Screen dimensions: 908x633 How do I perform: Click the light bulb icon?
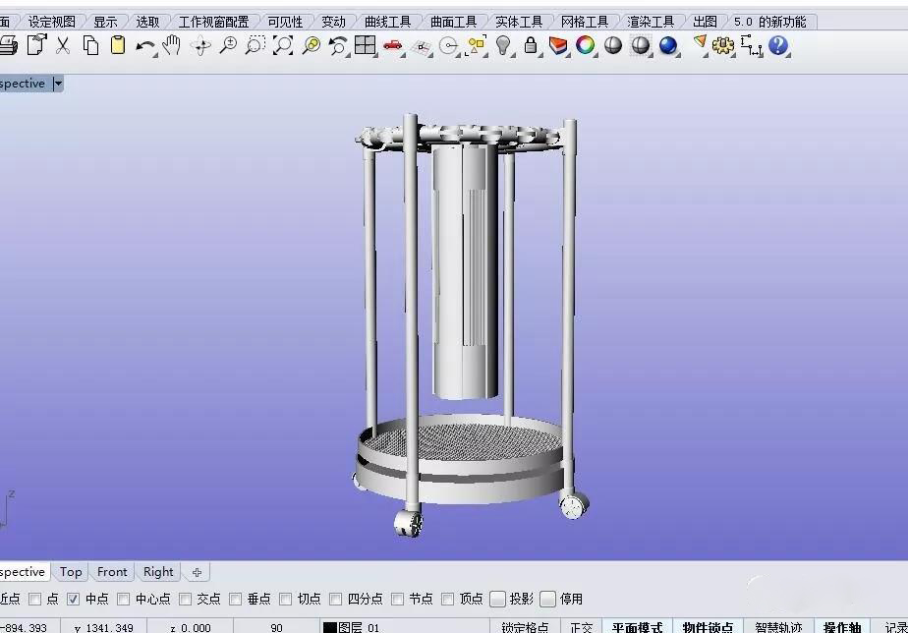coord(503,45)
